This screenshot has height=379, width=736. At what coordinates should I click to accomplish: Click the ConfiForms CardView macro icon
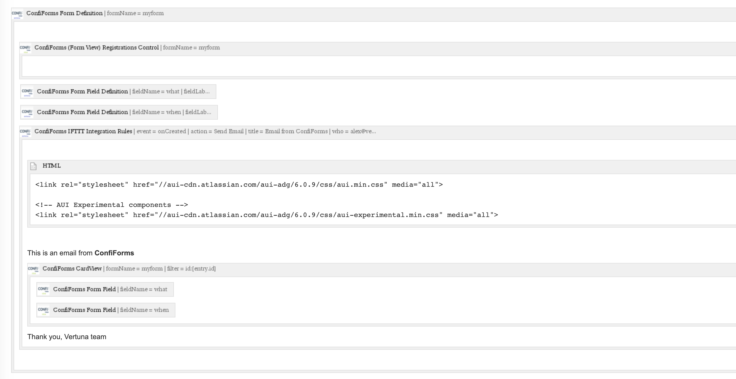click(33, 269)
